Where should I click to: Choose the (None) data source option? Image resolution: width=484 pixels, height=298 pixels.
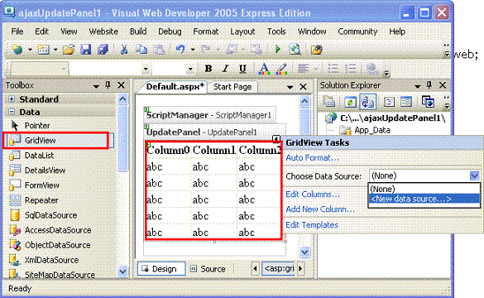click(x=424, y=189)
